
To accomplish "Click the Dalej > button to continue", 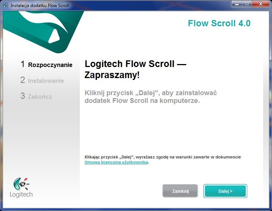I will coord(225,191).
